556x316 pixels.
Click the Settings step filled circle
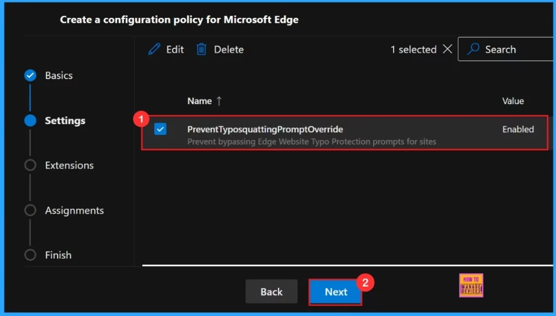pyautogui.click(x=30, y=121)
